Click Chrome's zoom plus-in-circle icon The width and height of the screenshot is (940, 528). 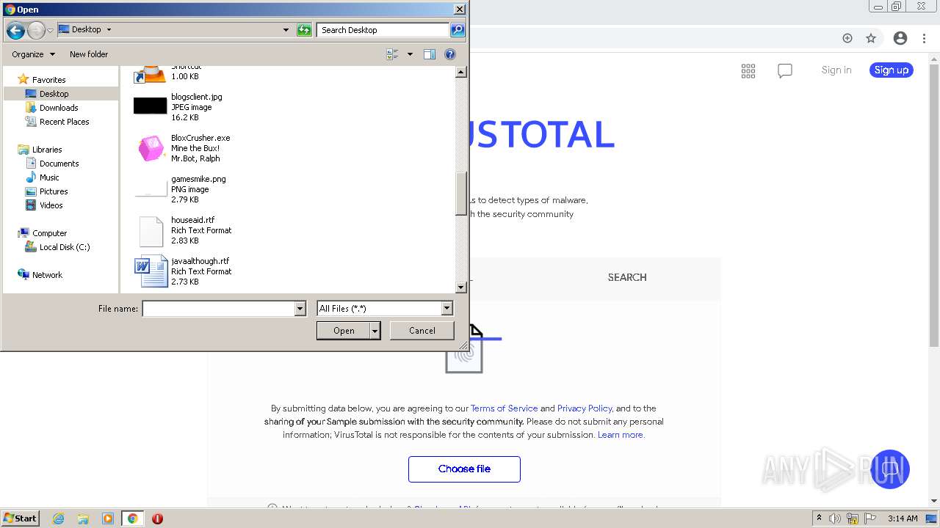[847, 38]
